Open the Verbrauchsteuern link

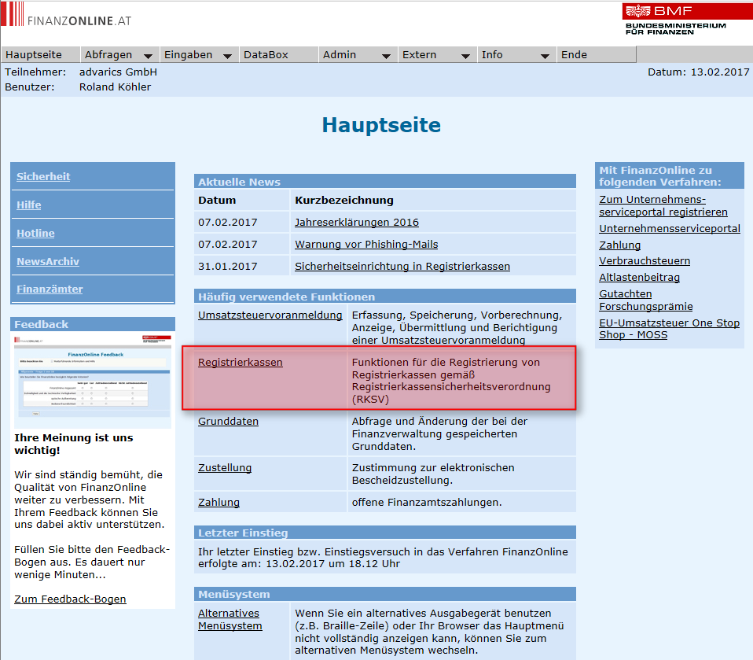pyautogui.click(x=645, y=260)
